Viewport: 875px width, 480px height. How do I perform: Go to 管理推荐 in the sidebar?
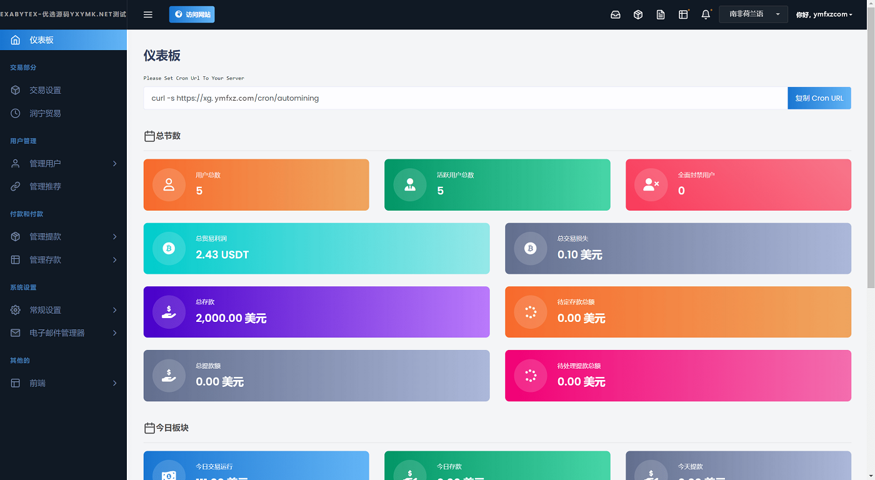click(x=45, y=186)
